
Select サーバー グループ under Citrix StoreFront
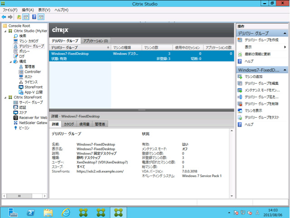31,102
